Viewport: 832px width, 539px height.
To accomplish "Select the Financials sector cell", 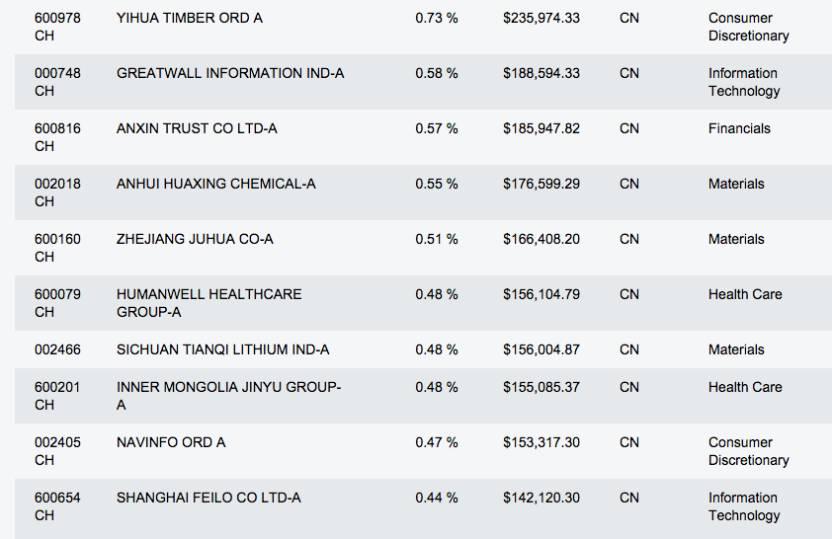I will click(x=739, y=128).
